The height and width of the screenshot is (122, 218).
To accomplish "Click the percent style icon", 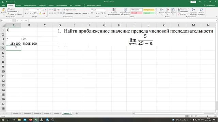I will click(x=96, y=13).
